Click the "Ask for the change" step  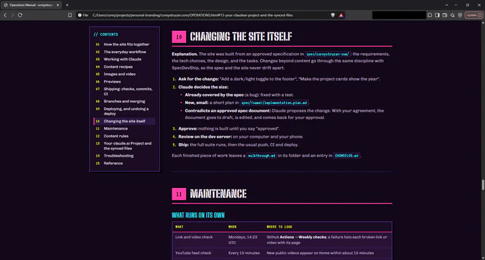pos(198,79)
